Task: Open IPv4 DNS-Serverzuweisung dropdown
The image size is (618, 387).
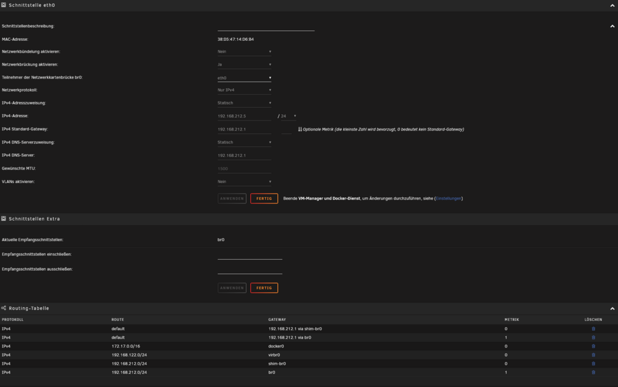Action: [x=244, y=142]
